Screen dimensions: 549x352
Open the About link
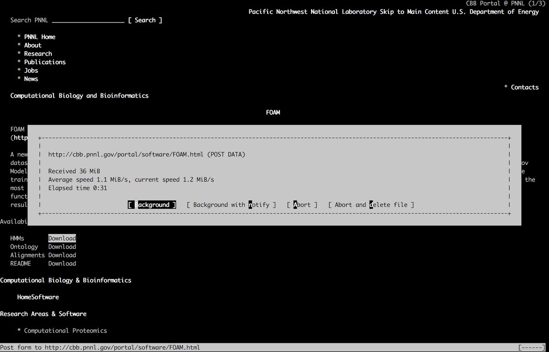[33, 45]
